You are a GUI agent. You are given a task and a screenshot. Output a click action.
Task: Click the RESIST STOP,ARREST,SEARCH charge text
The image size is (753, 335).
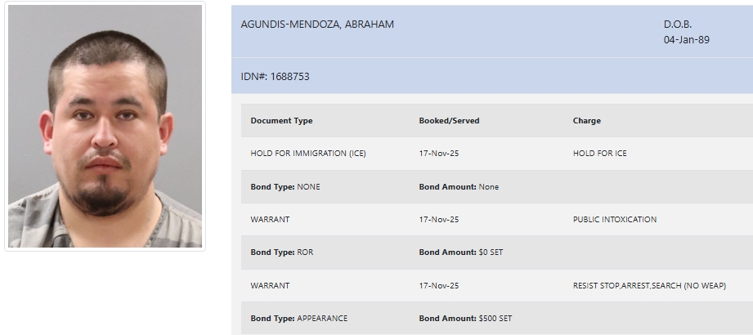(661, 286)
